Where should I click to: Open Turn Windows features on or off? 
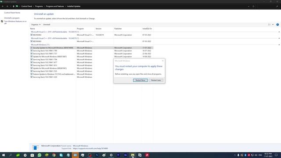click(15, 22)
